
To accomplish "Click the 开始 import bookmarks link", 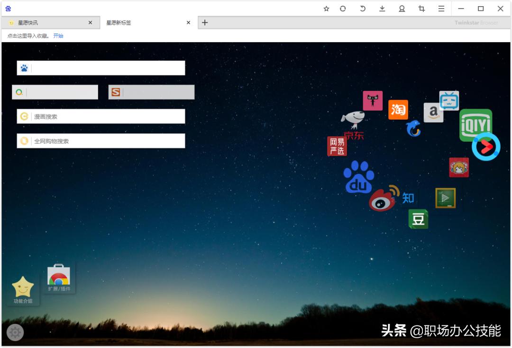I will (58, 35).
